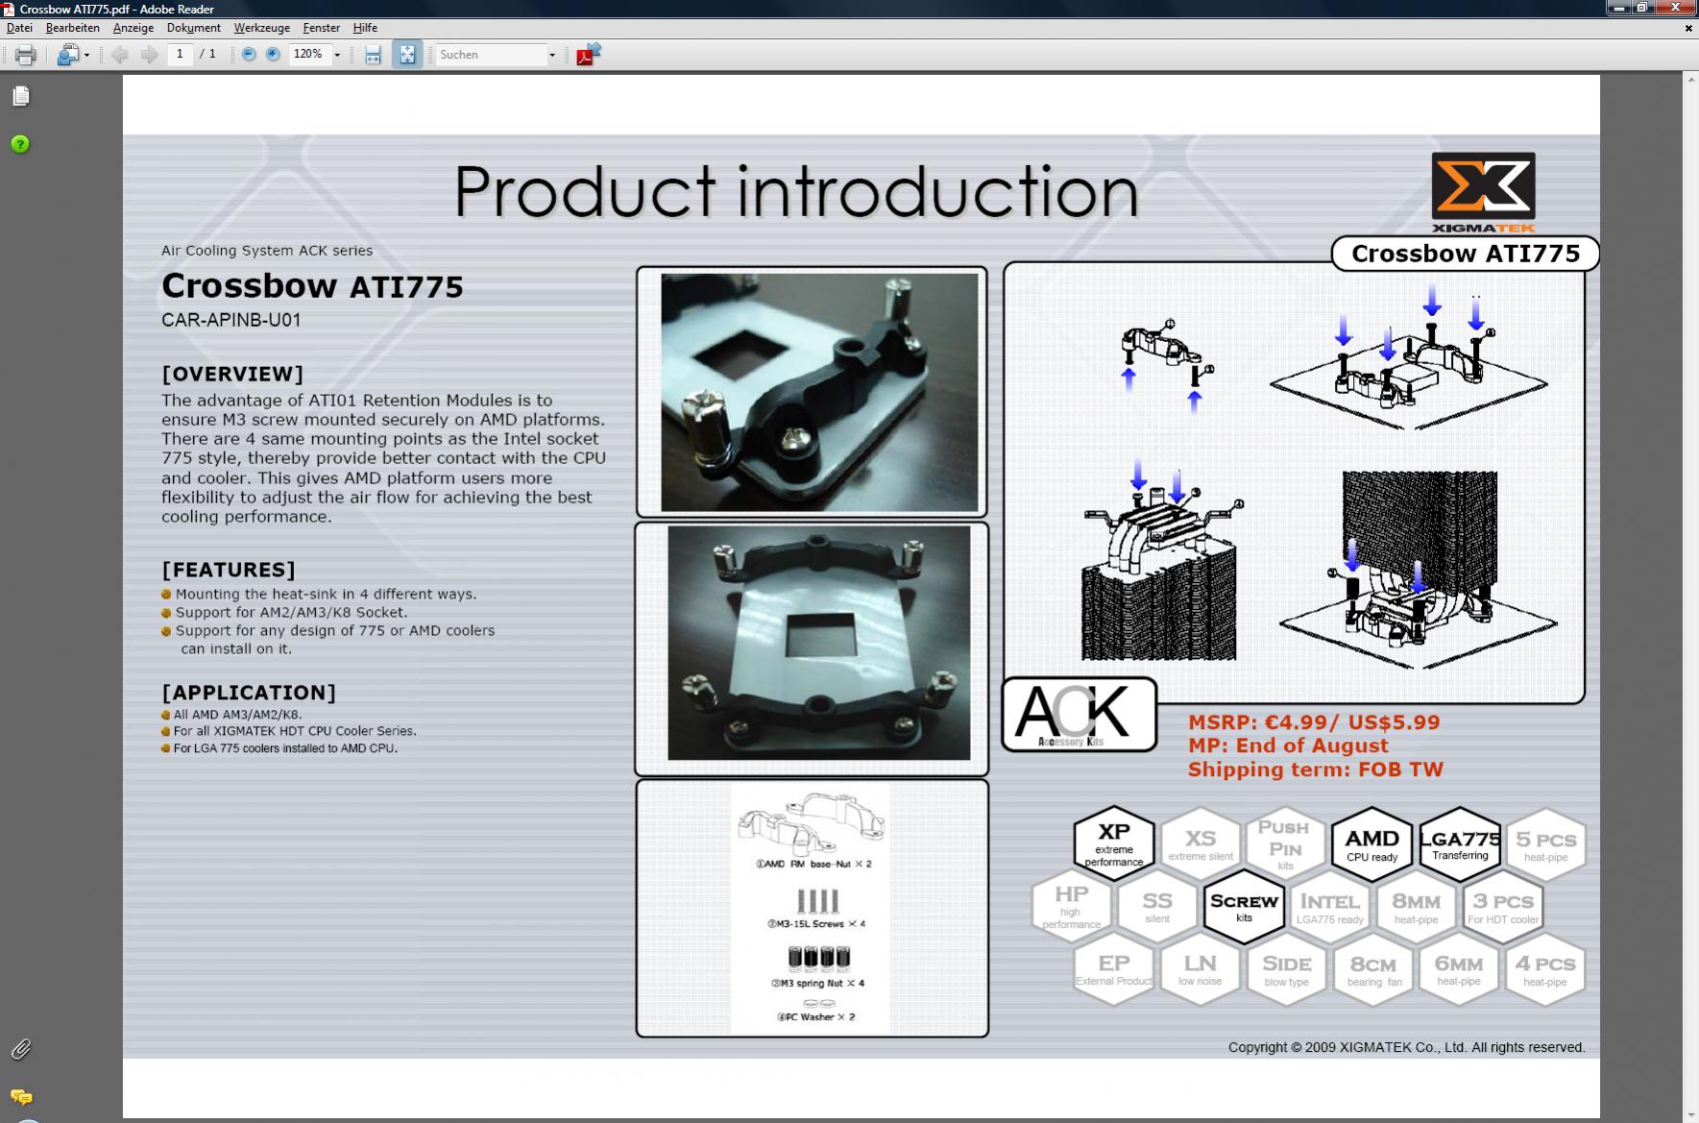Click the 3 PCS For HDT cooler badge
The image size is (1699, 1123).
[1503, 906]
